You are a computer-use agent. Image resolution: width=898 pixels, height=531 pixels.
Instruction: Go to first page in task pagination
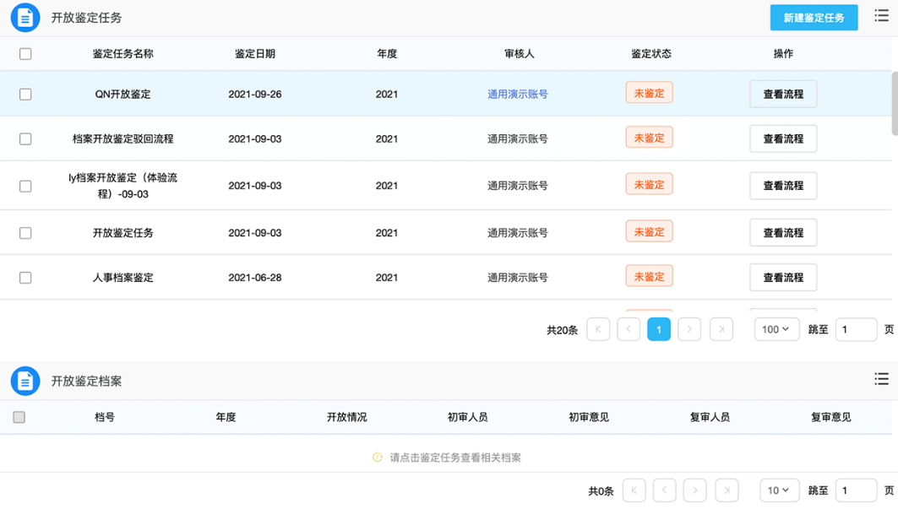click(x=598, y=329)
